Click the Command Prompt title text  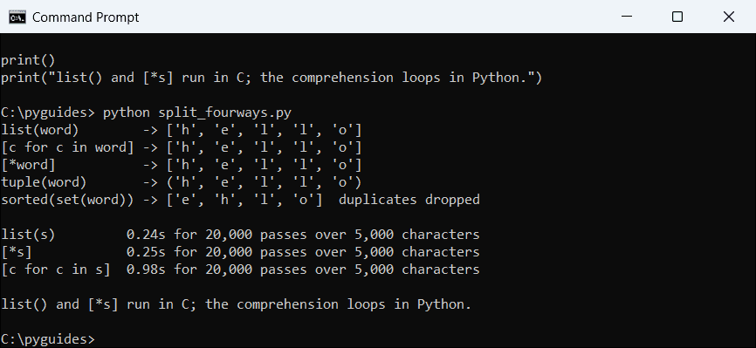tap(86, 17)
